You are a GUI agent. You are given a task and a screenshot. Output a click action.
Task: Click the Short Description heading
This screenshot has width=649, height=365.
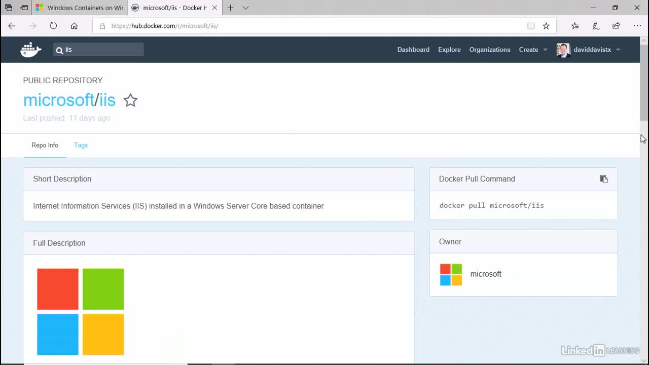62,179
